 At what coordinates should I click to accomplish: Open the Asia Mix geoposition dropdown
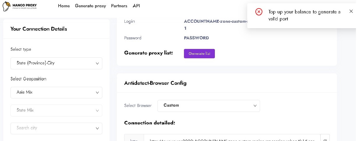[x=56, y=92]
